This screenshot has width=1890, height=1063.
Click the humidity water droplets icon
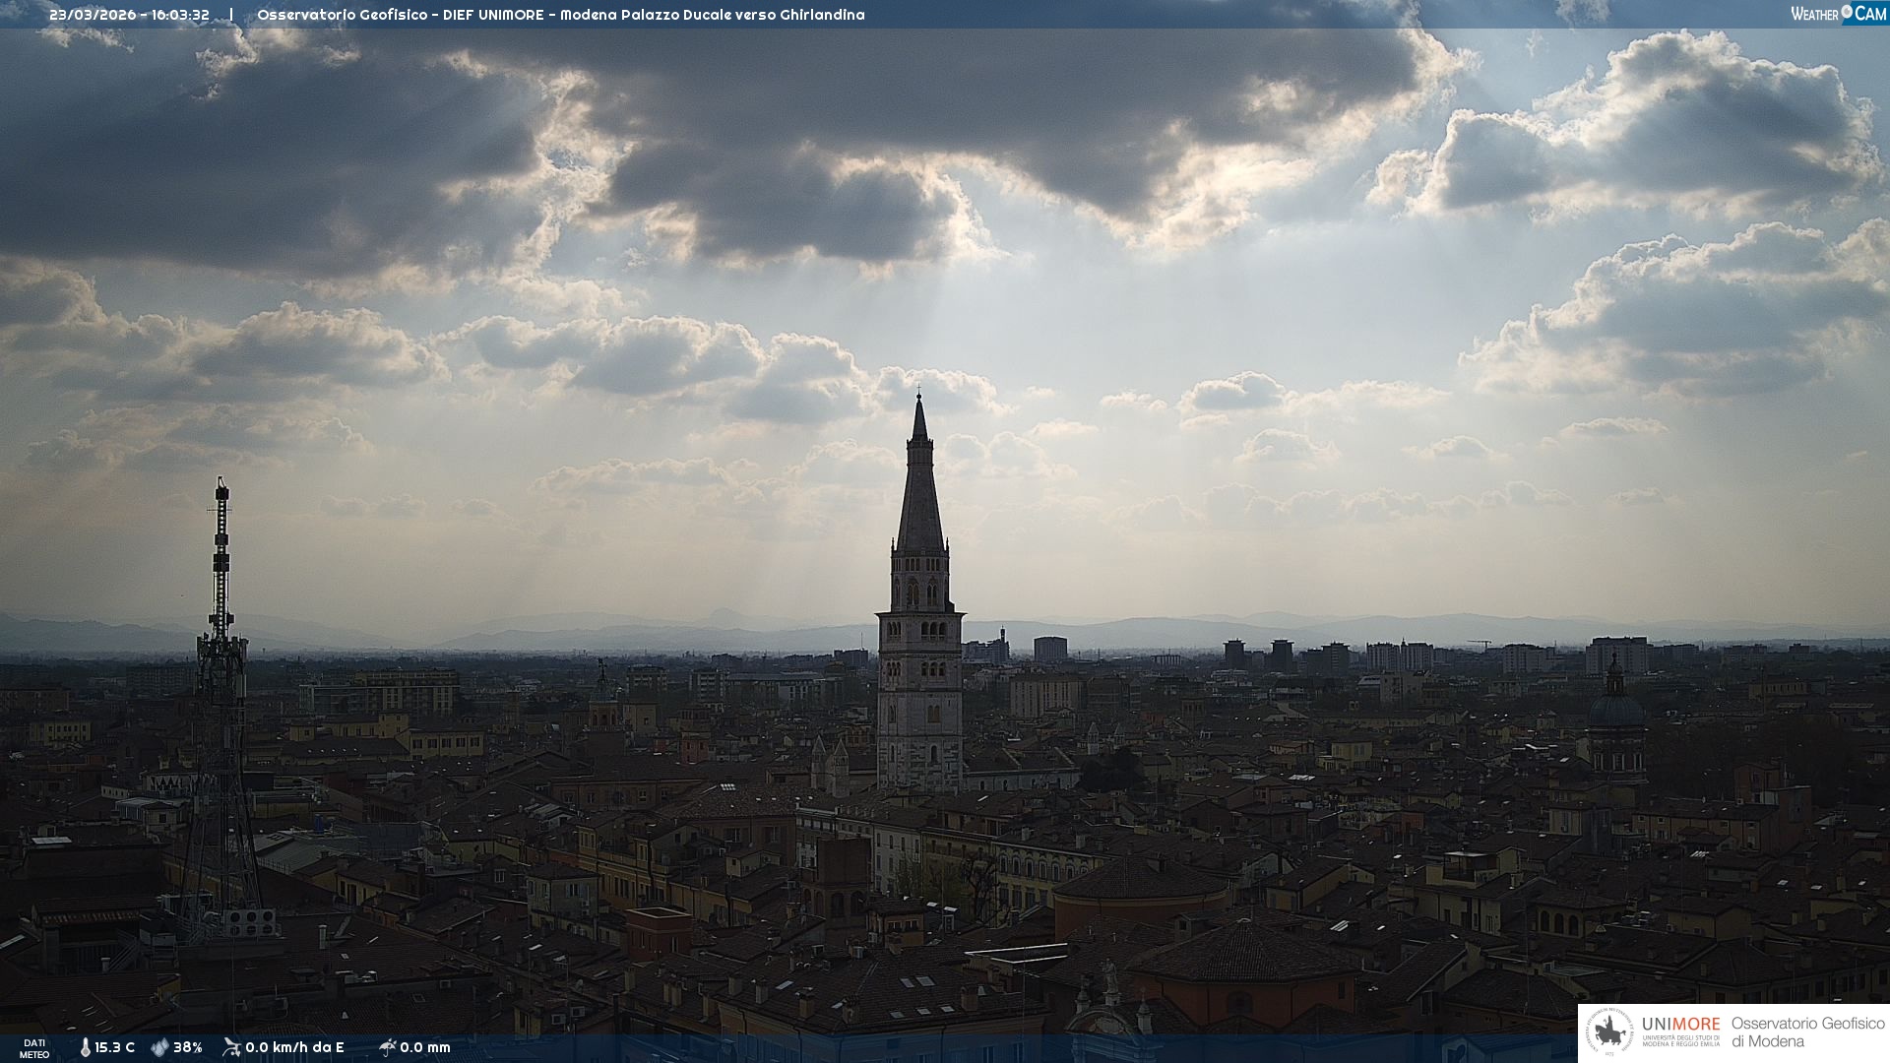coord(159,1047)
